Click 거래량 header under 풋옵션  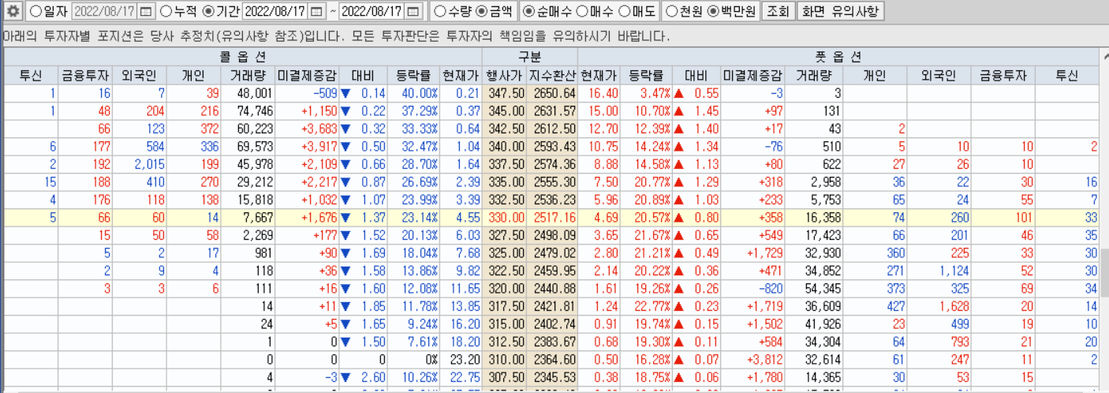point(814,76)
